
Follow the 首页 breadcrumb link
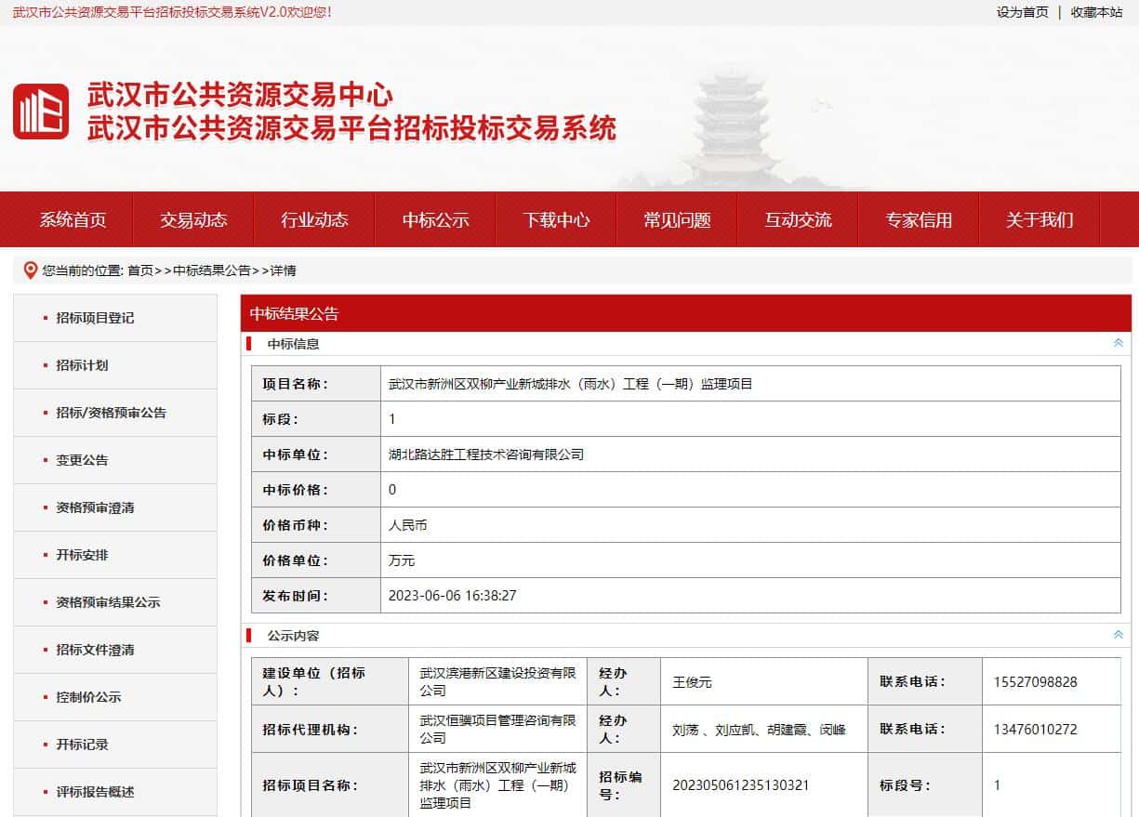[140, 270]
